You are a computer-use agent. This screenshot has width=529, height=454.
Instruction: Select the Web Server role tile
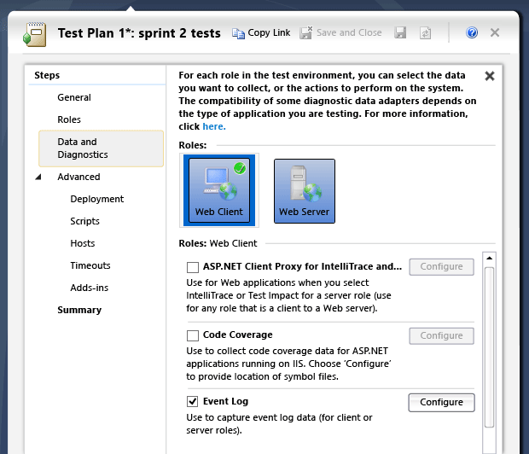[x=305, y=191]
